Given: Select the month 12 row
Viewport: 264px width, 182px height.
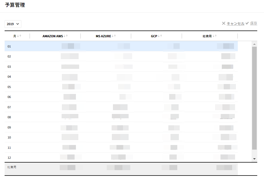Looking at the screenshot, I should (x=9, y=158).
